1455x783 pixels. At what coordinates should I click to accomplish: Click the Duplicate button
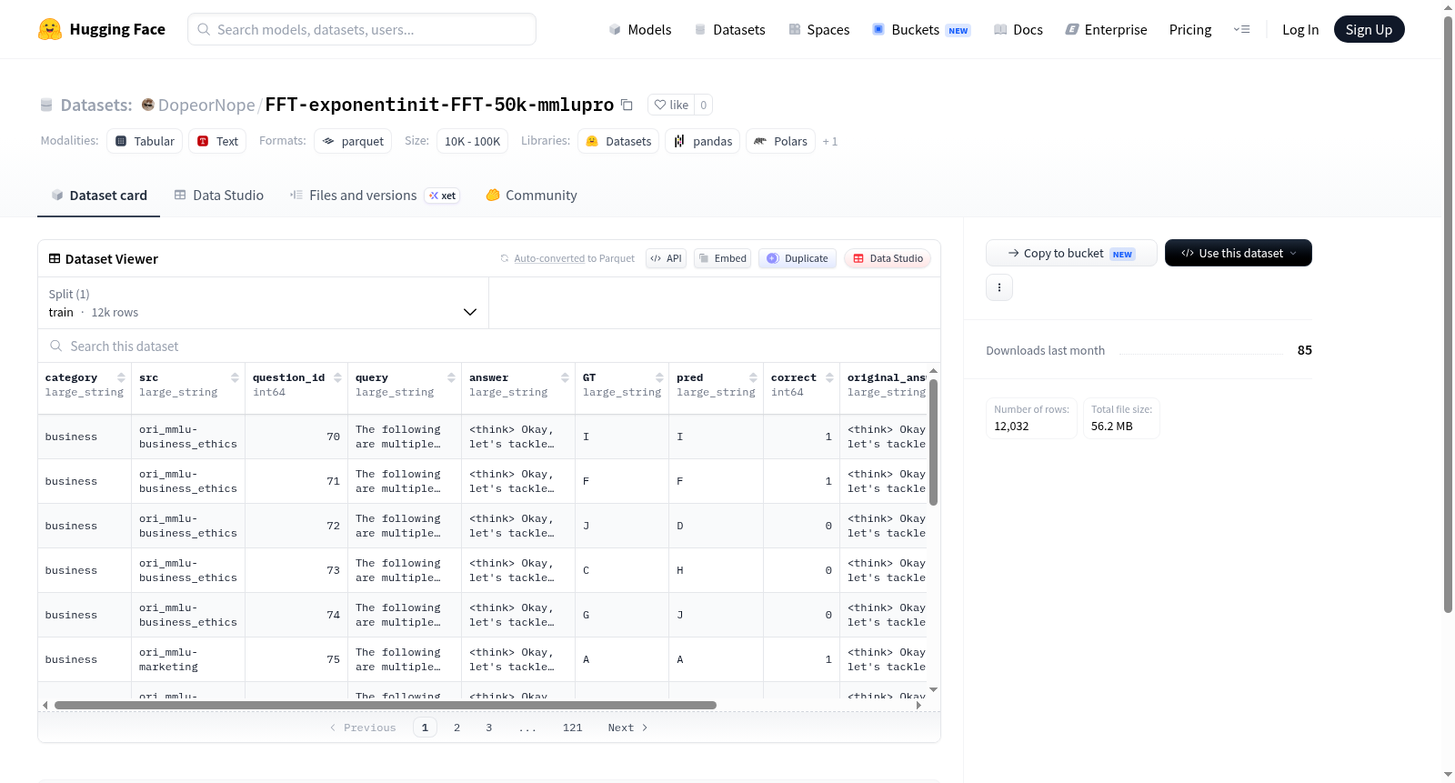pyautogui.click(x=798, y=258)
